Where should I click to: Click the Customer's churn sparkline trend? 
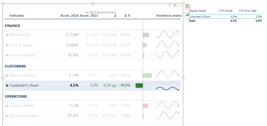(168, 86)
